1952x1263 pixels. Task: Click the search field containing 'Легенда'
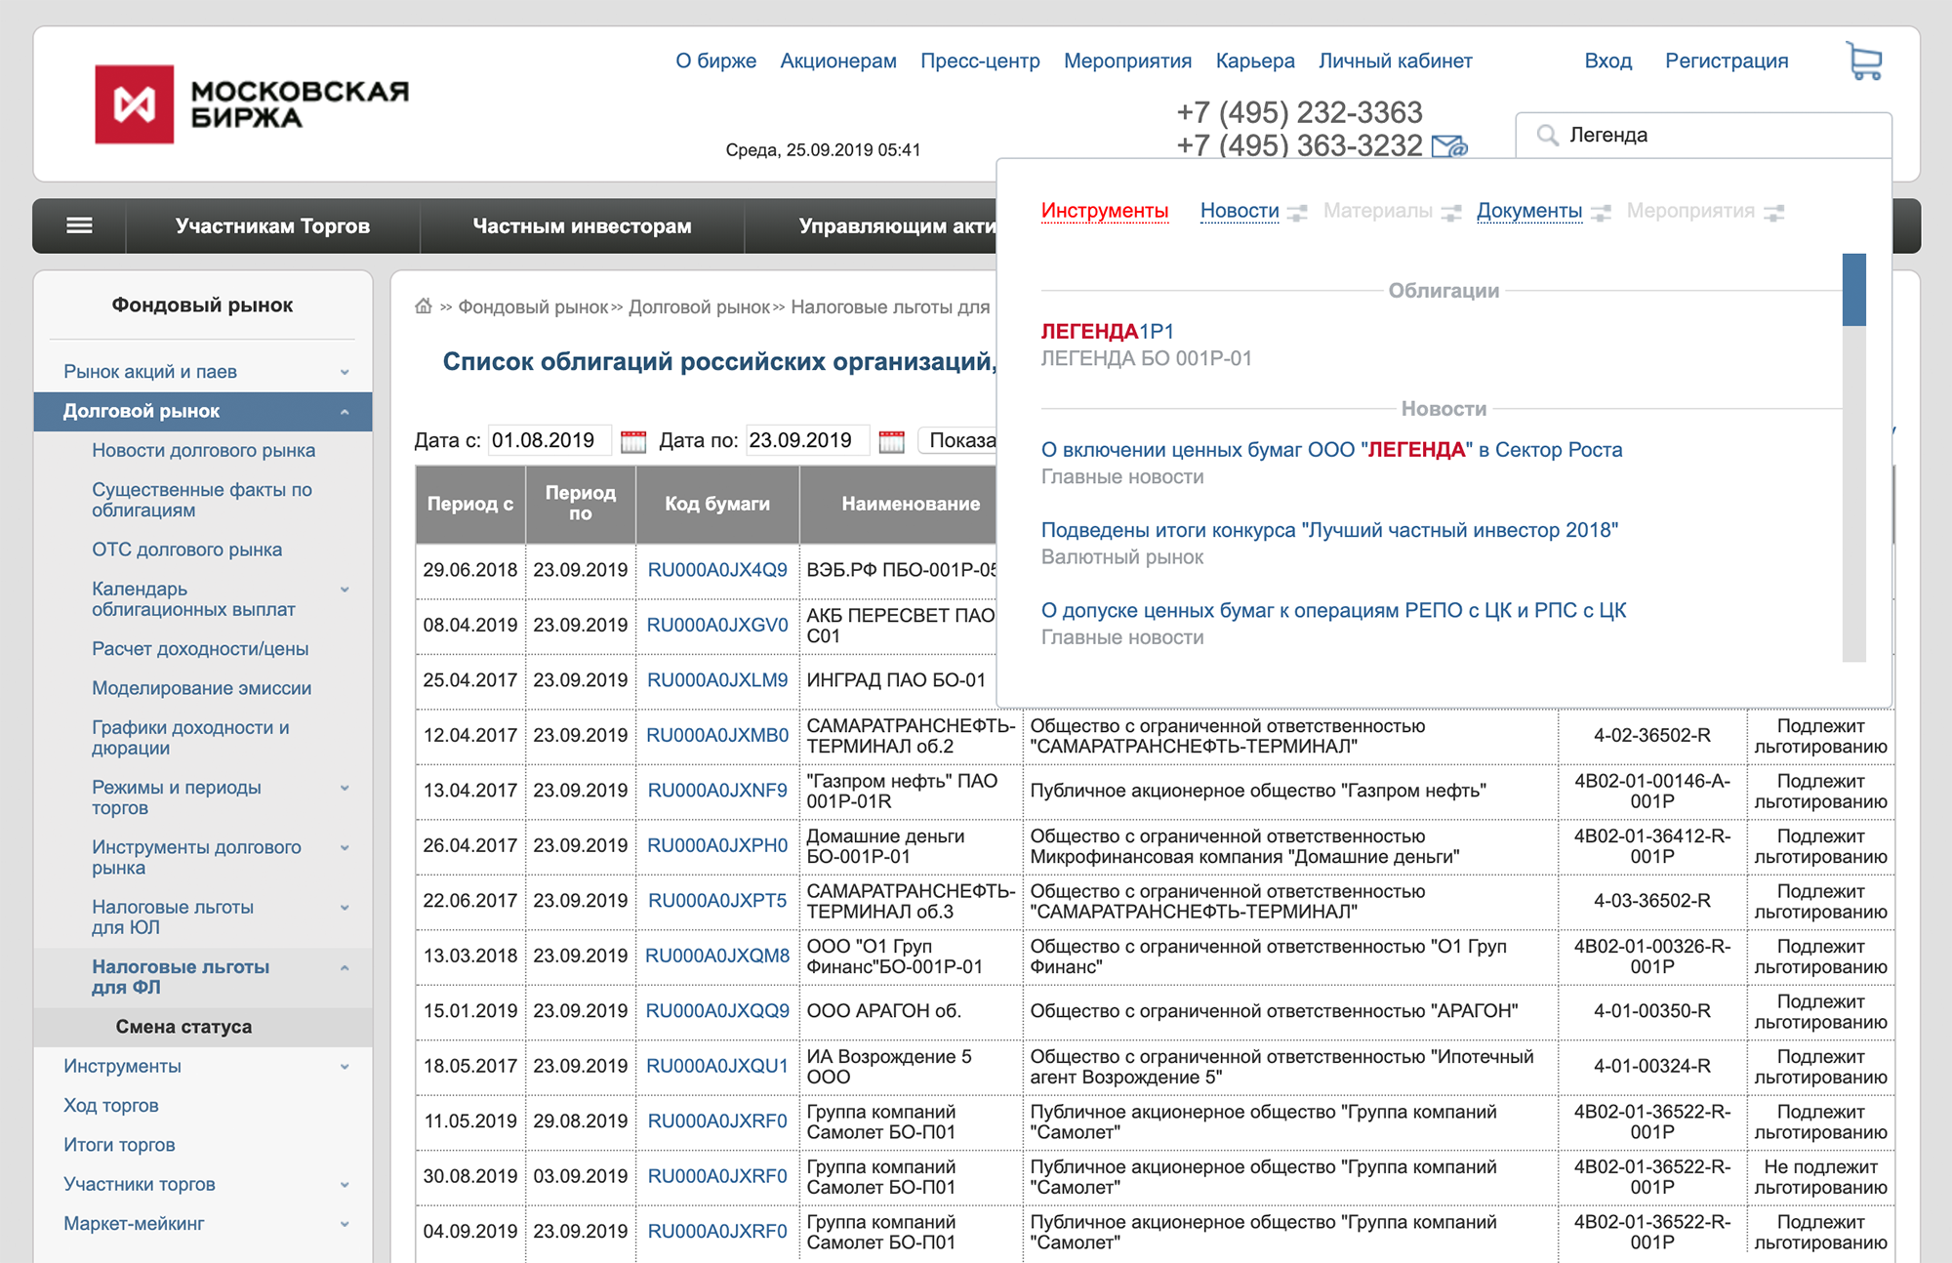pos(1704,135)
